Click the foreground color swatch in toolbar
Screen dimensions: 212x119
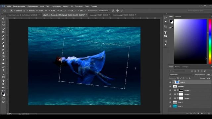(3, 93)
